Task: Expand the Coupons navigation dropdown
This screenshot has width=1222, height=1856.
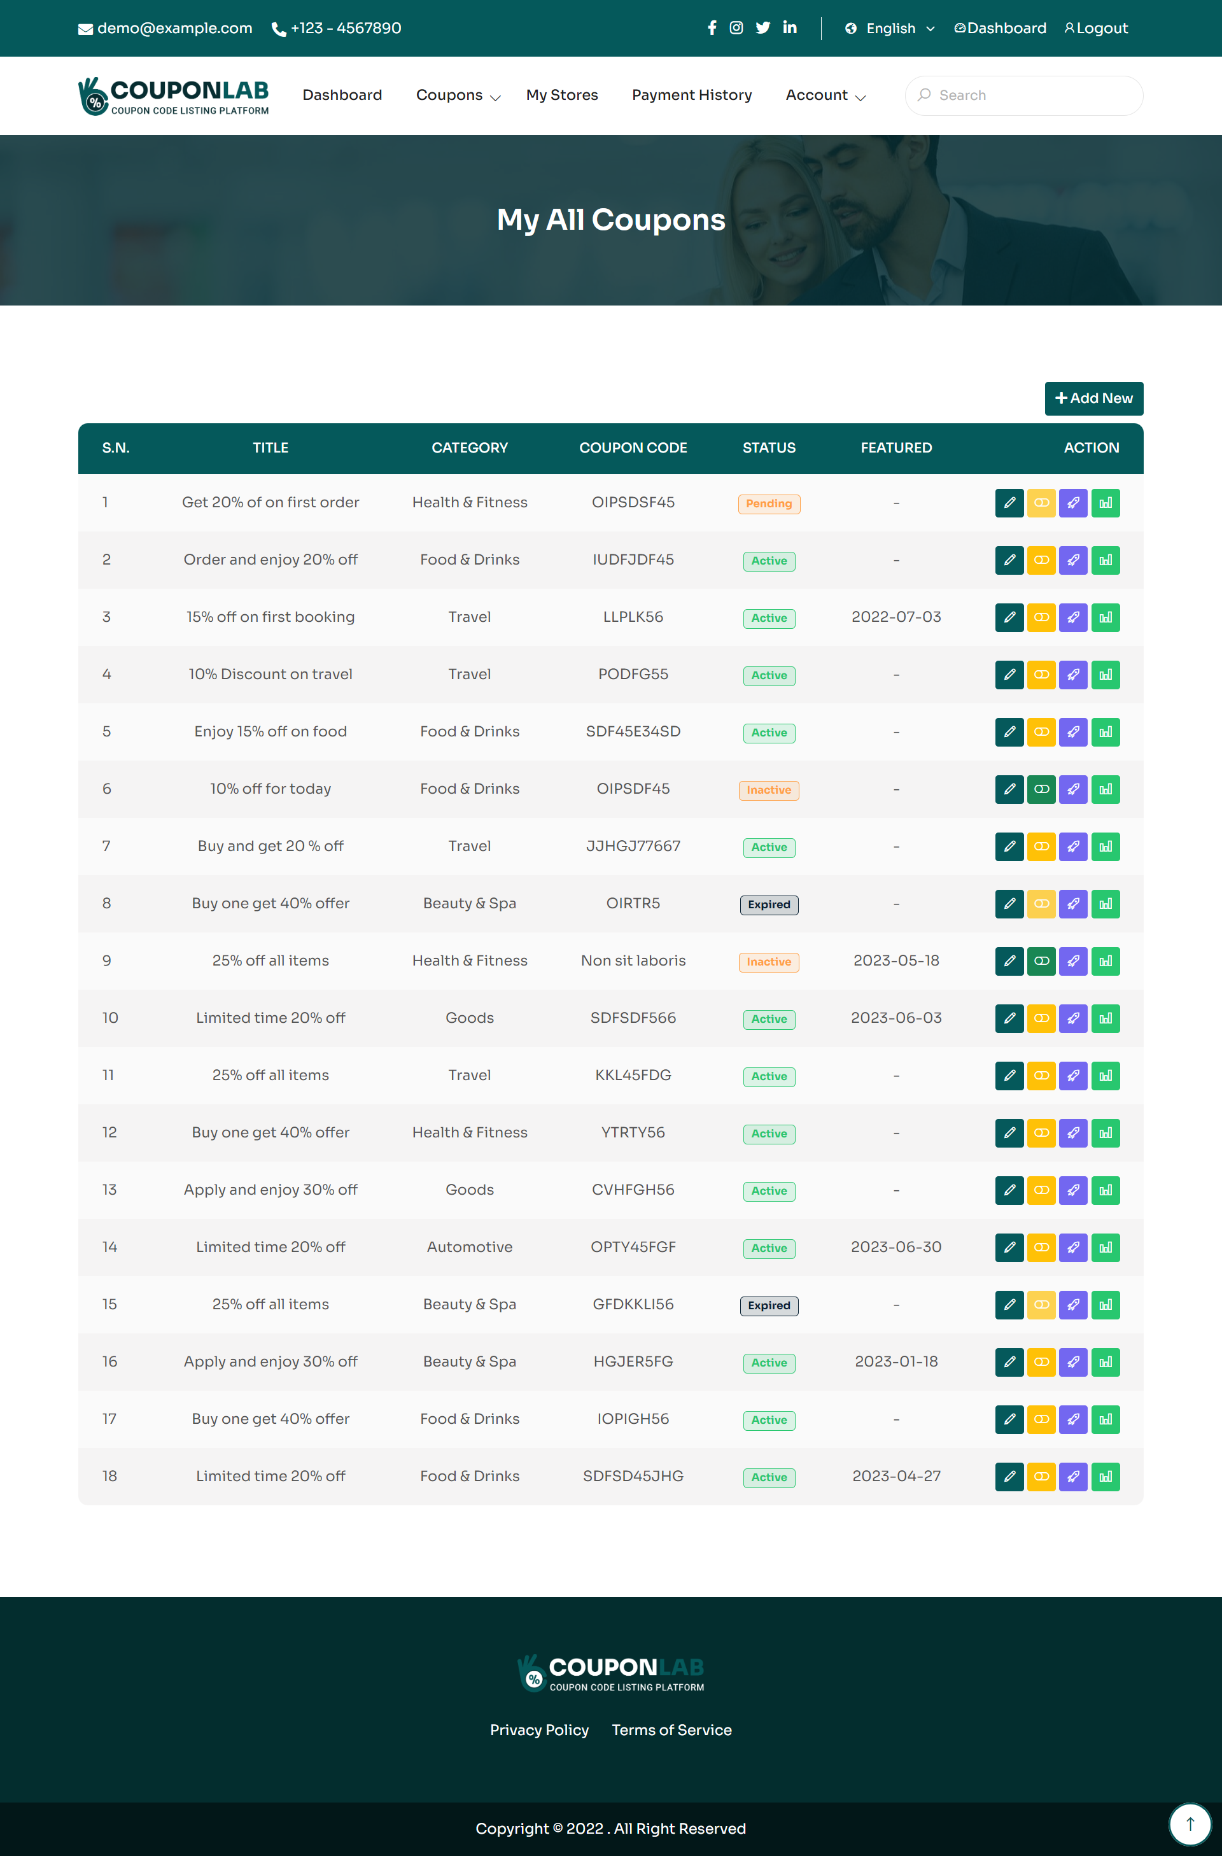Action: pos(457,95)
